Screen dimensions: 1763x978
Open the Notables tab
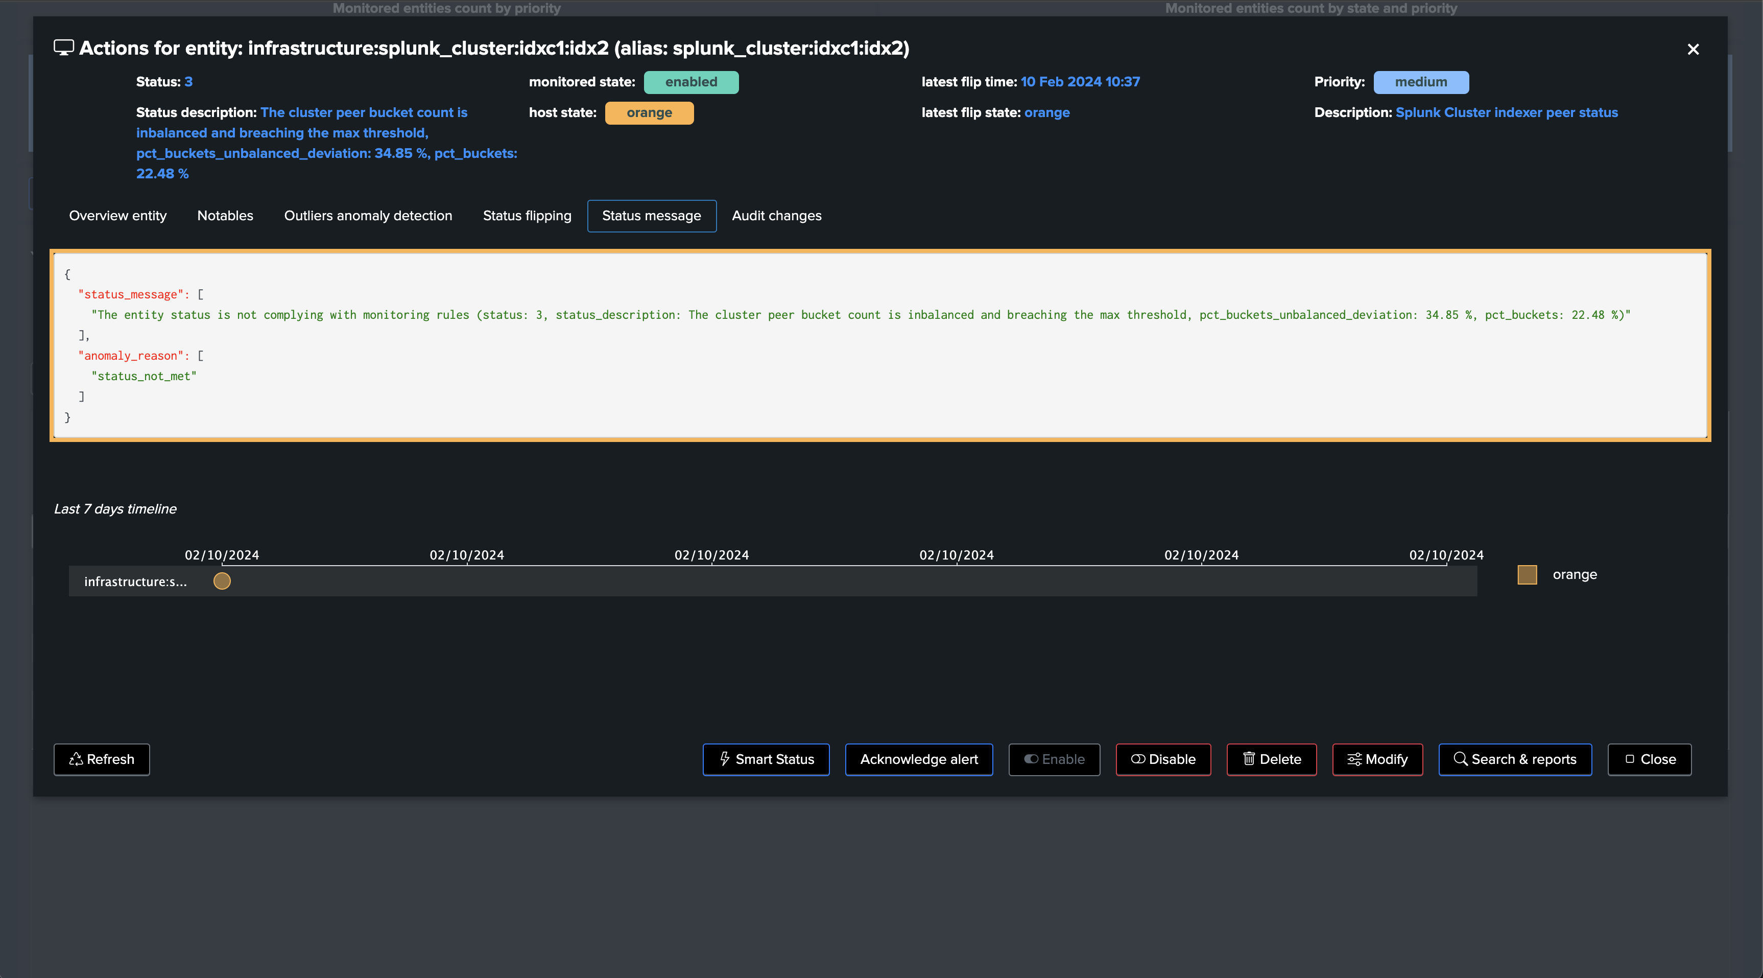tap(225, 216)
